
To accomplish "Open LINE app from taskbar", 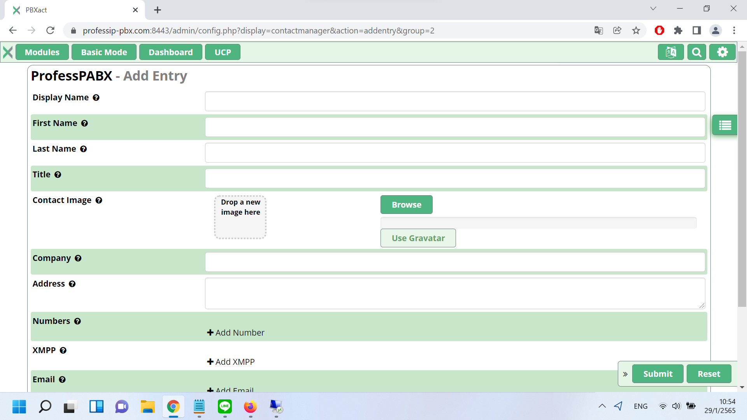I will (x=225, y=407).
